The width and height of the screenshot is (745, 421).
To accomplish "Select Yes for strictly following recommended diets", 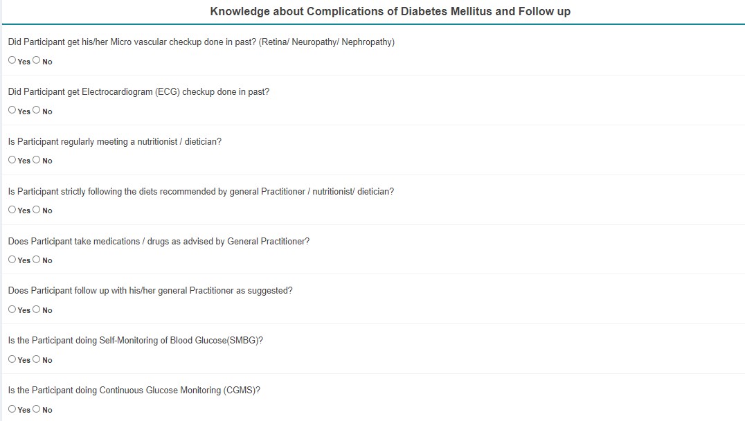I will tap(12, 210).
